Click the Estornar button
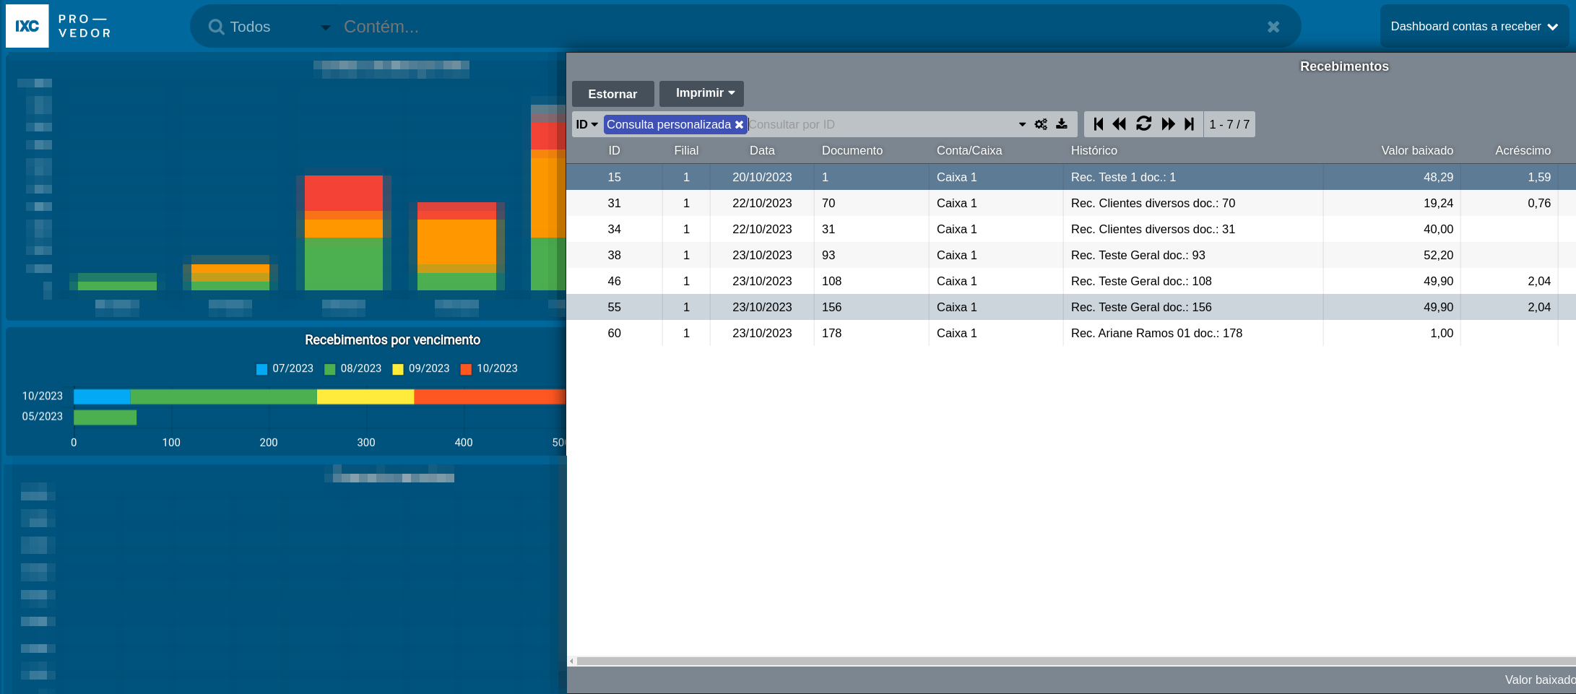1576x694 pixels. [612, 94]
